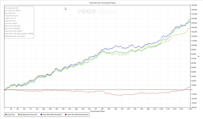Click the yellow Net Expected Chips Won swatch

[19, 115]
